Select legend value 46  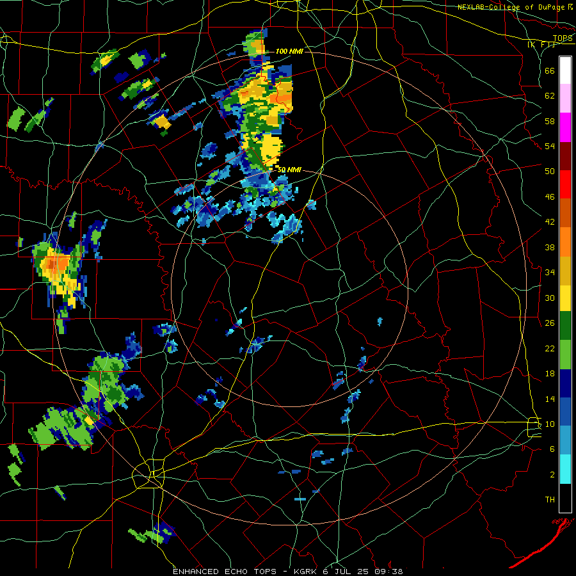click(550, 196)
